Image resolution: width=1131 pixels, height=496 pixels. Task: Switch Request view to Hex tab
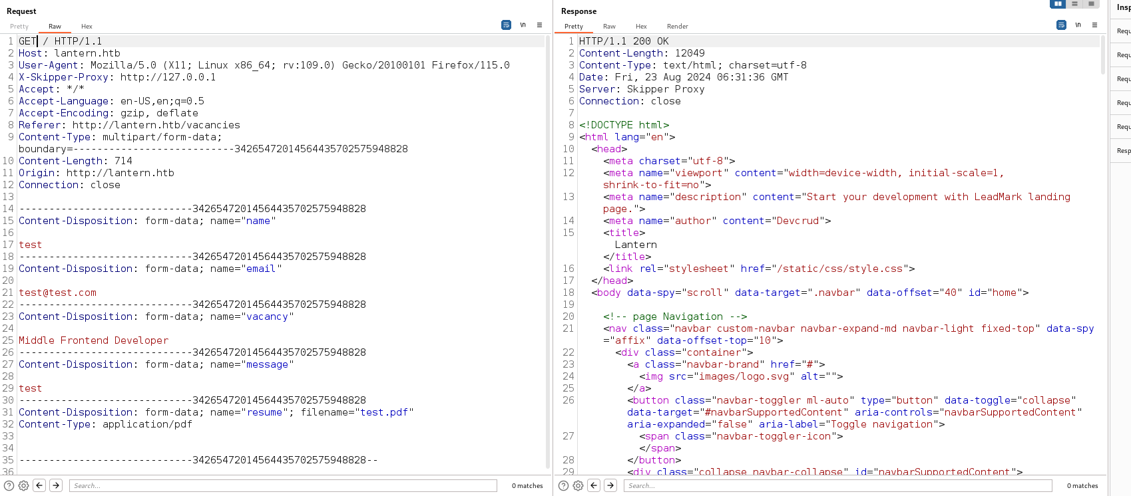click(x=87, y=27)
